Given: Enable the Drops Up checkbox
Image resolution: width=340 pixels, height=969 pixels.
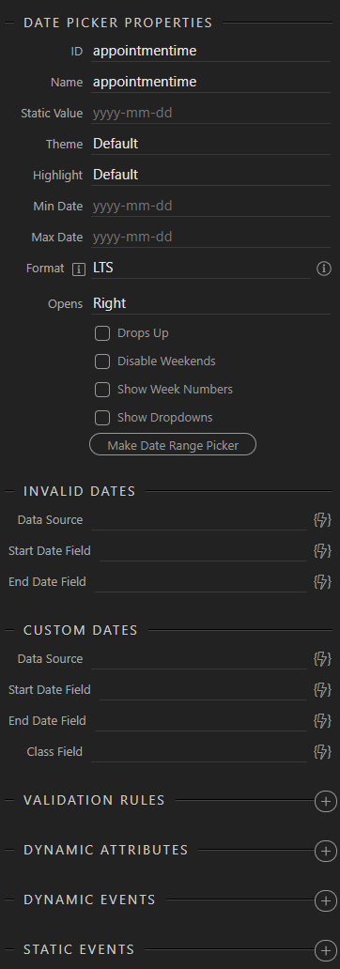Looking at the screenshot, I should click(102, 333).
